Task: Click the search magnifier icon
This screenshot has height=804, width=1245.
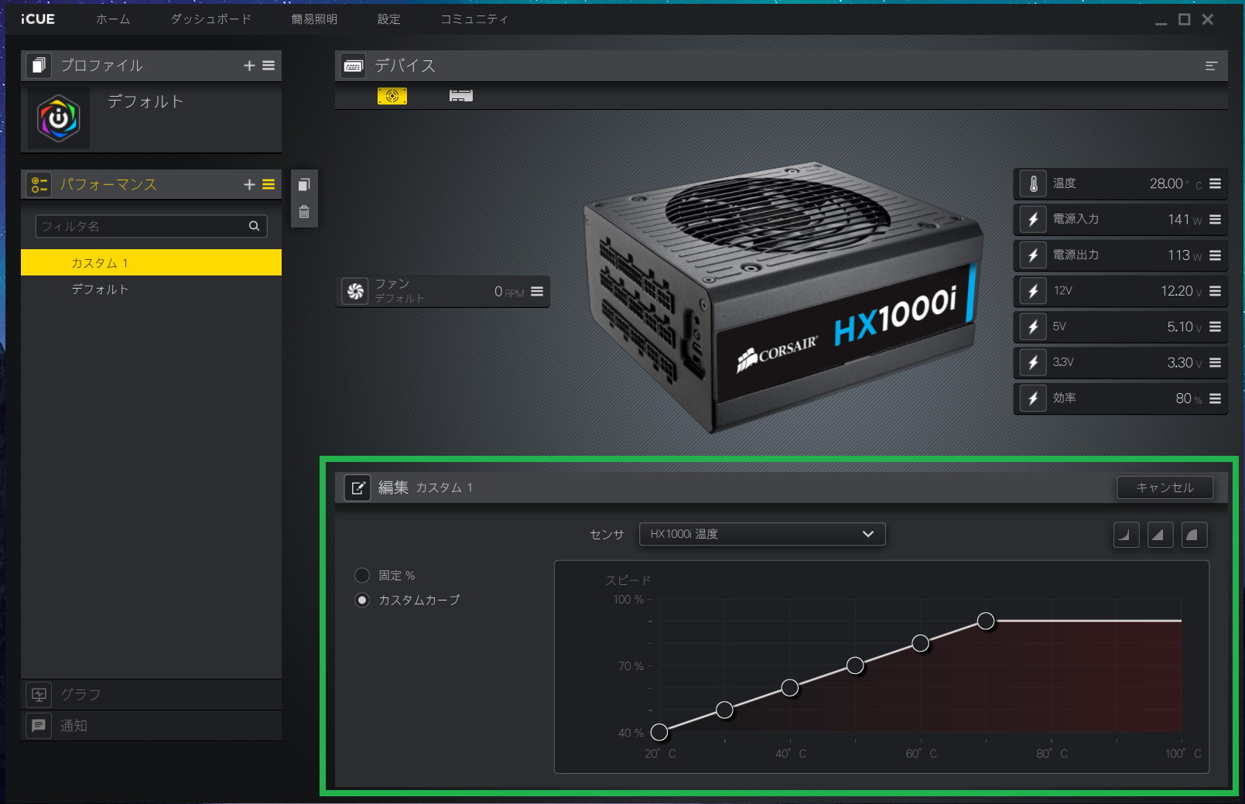Action: [x=254, y=226]
